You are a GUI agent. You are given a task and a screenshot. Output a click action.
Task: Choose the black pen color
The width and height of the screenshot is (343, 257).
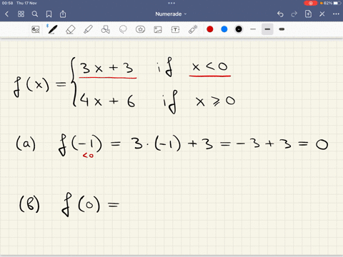(239, 29)
